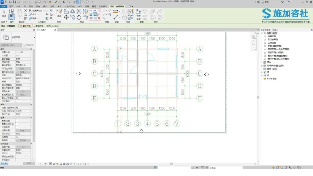Screen dimensions: 313x176
Task: Select the 图形方式 radio button
Action: point(21,26)
